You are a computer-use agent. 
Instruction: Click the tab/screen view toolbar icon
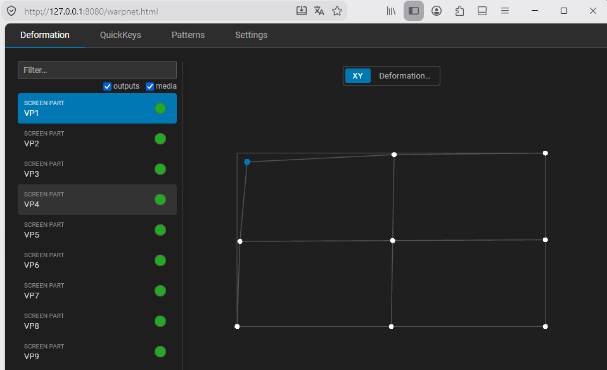482,11
